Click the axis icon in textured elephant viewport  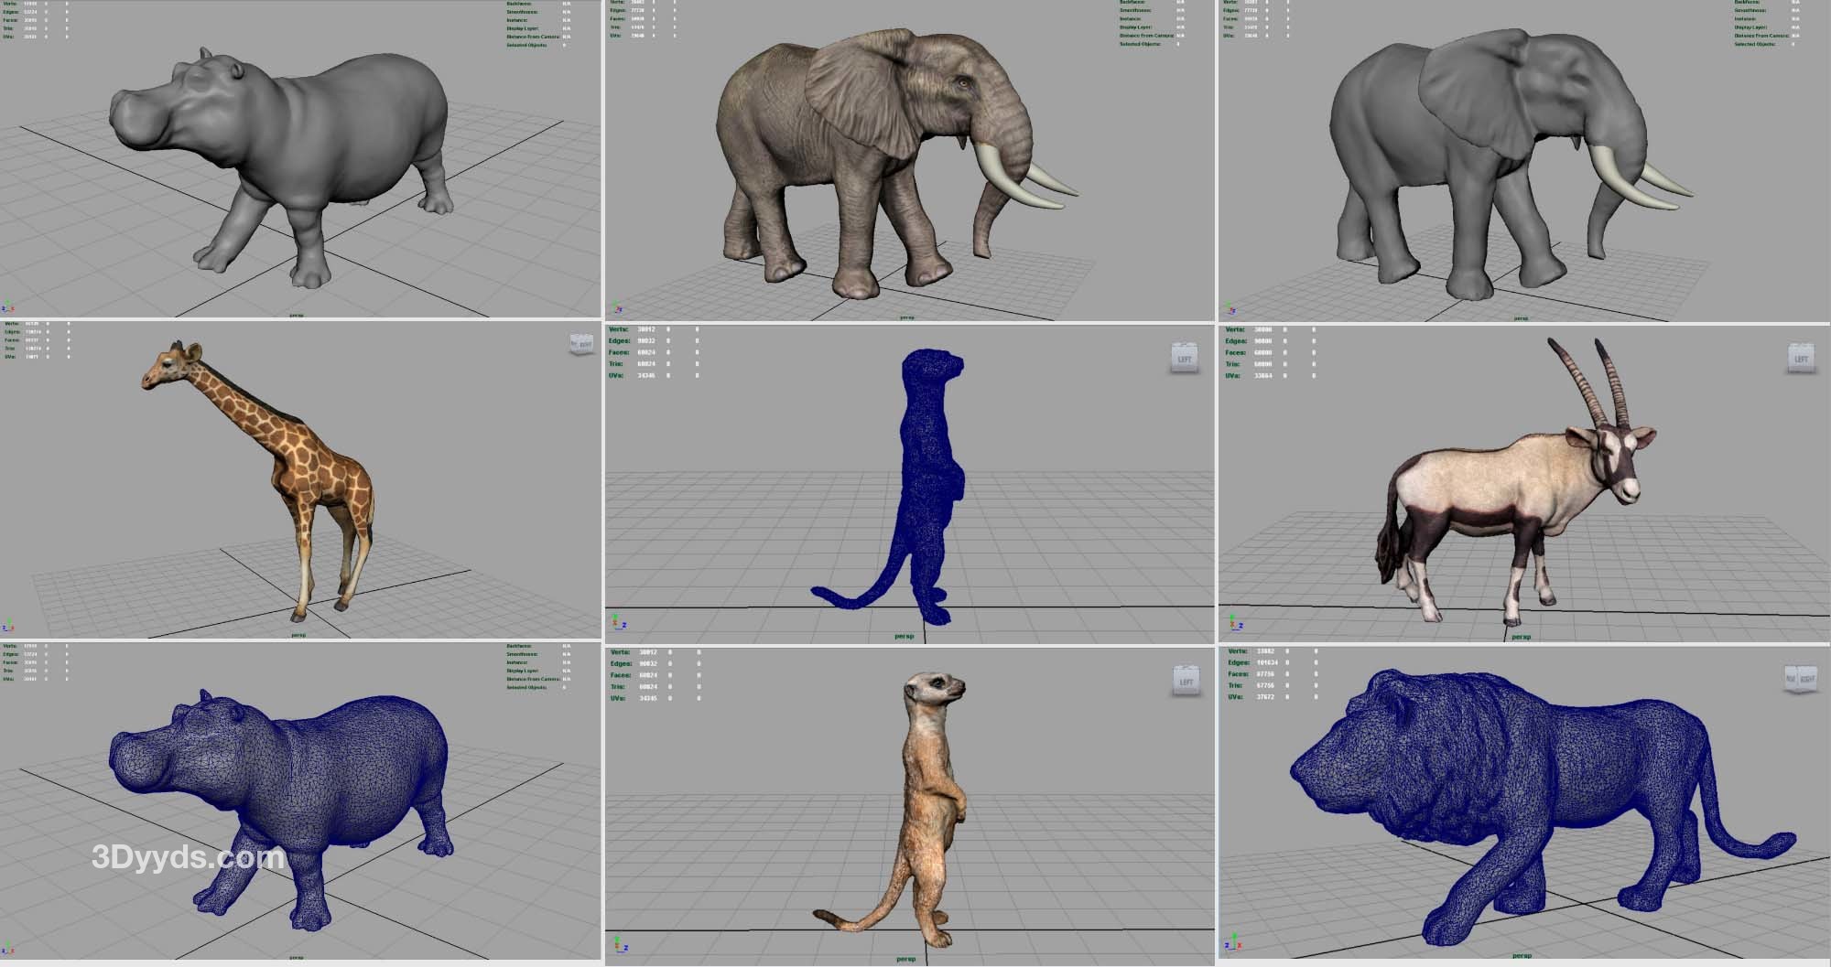coord(618,308)
